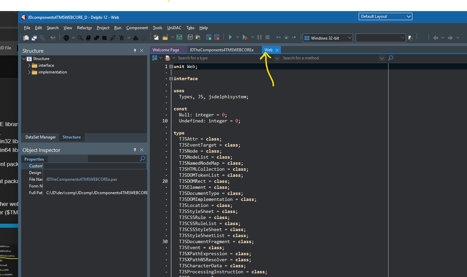The width and height of the screenshot is (467, 277).
Task: Pin the Object Inspector panel
Action: click(135, 150)
